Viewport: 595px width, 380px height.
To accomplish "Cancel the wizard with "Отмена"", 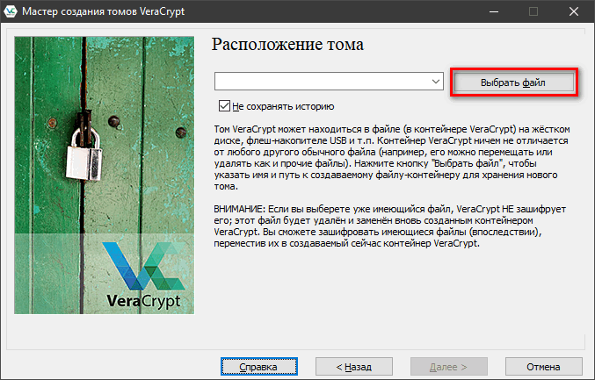I will click(x=543, y=365).
